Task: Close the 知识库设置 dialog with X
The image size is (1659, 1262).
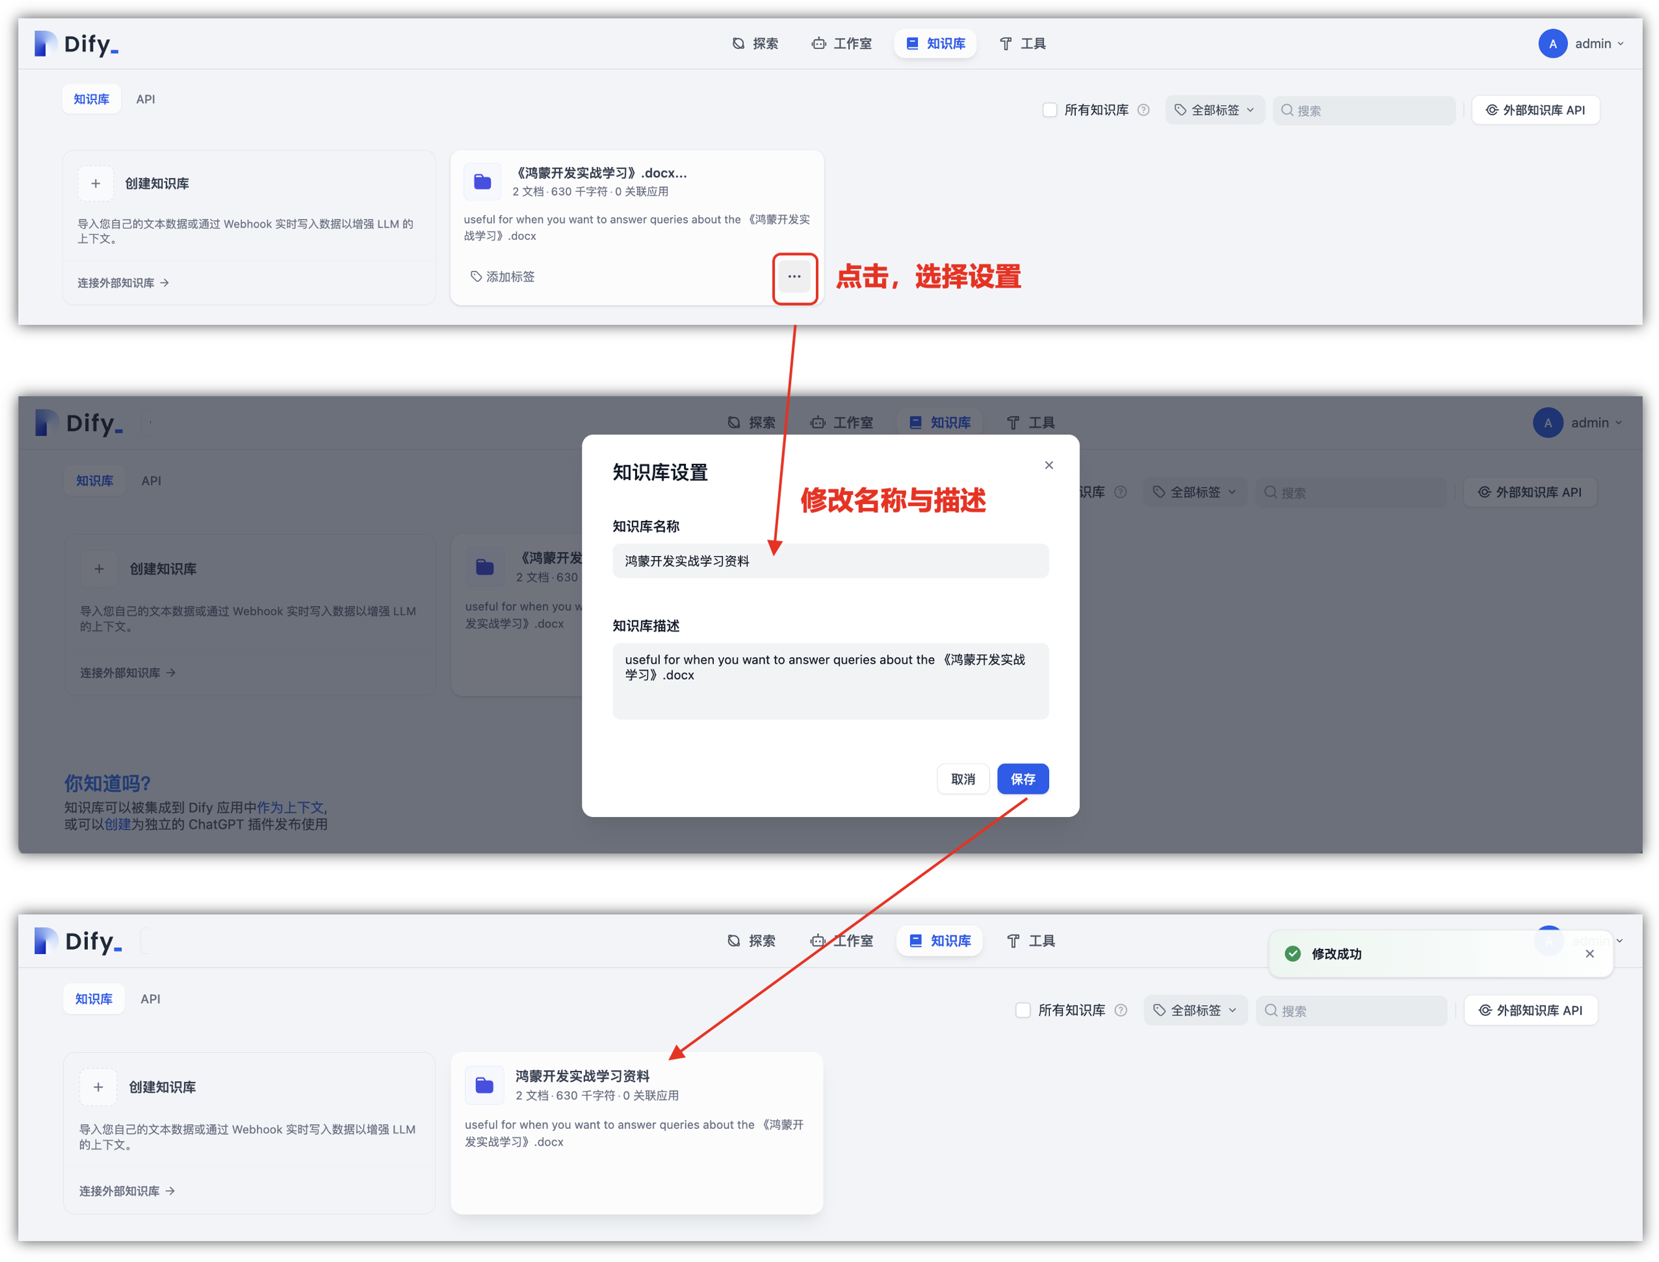Action: pyautogui.click(x=1049, y=466)
